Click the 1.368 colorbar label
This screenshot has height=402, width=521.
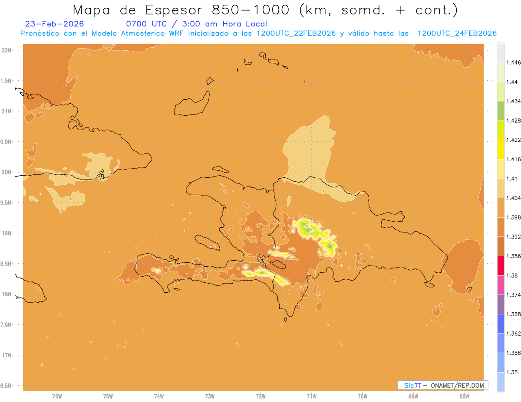(x=514, y=314)
